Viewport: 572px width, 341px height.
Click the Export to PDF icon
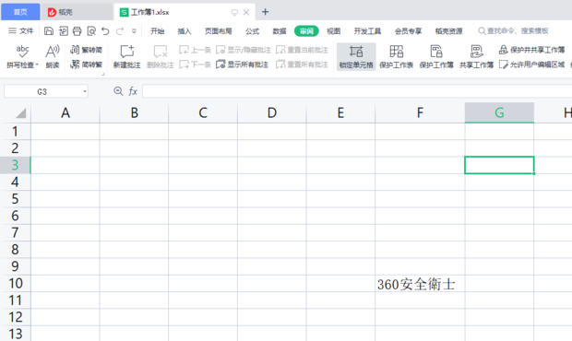coord(63,31)
